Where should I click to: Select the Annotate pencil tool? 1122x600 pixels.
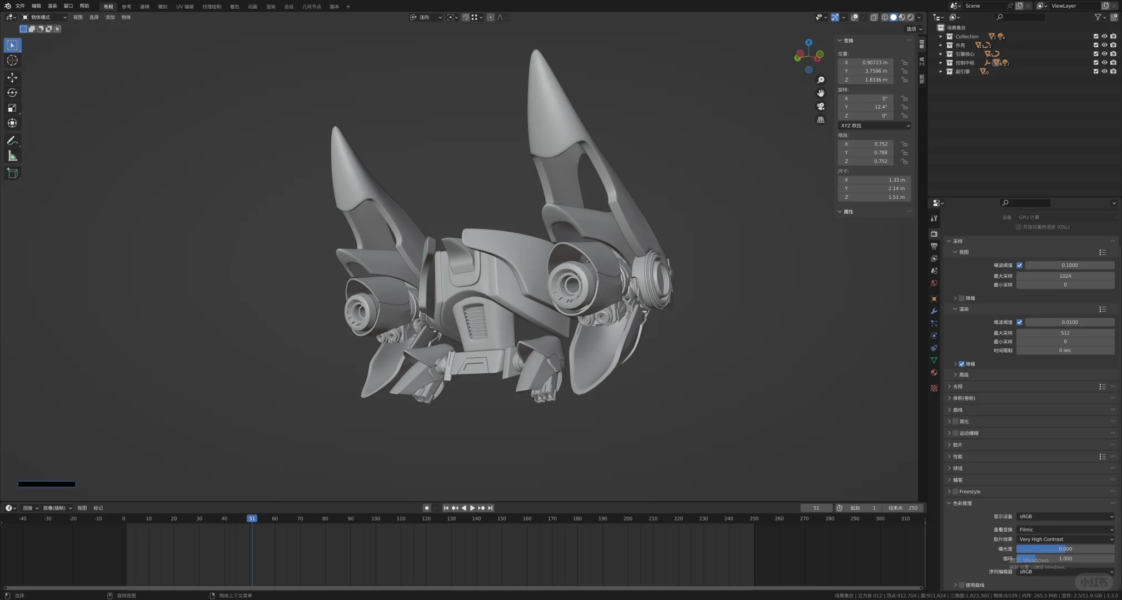click(x=12, y=141)
